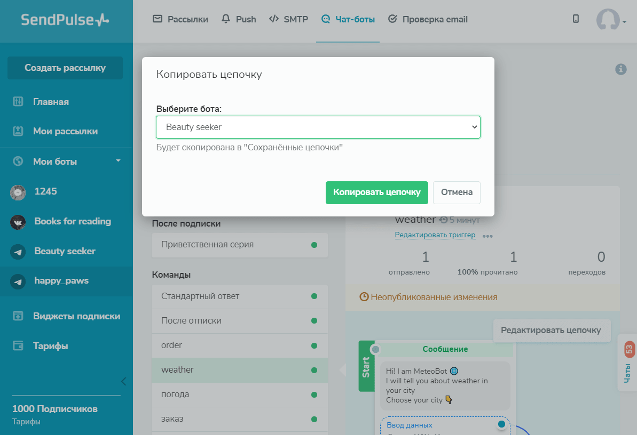
Task: Open the Выберите бота dropdown
Action: click(x=318, y=127)
